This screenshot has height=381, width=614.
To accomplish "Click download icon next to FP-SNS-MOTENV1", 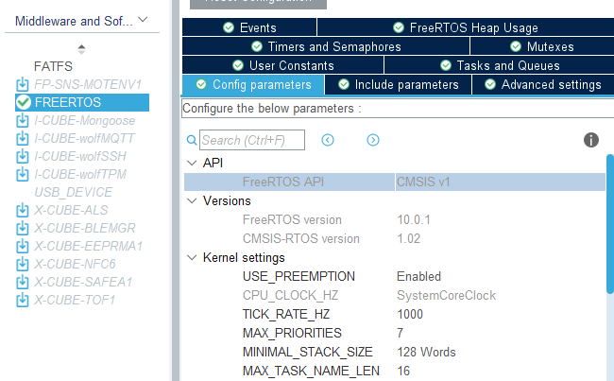I will tap(23, 84).
